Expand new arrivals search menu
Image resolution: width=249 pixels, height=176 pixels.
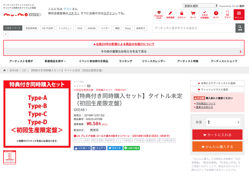pos(55,61)
